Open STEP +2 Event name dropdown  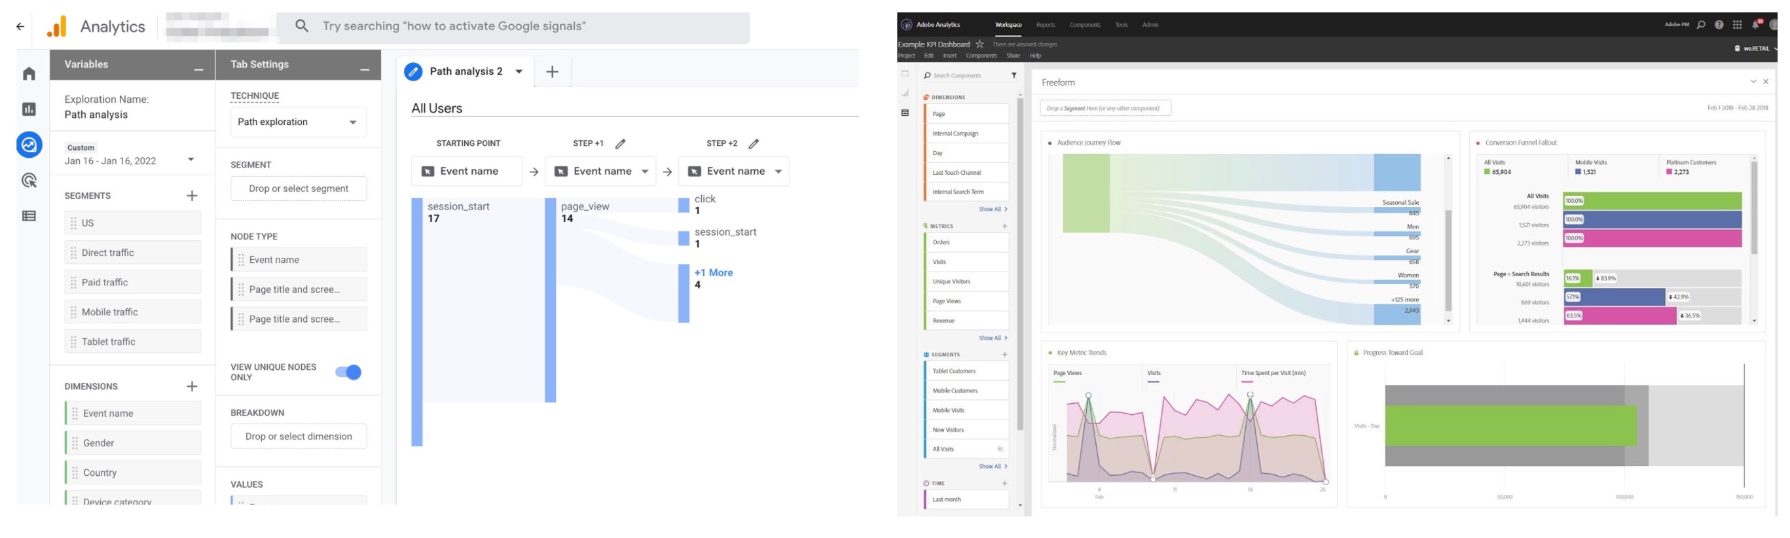click(x=734, y=171)
